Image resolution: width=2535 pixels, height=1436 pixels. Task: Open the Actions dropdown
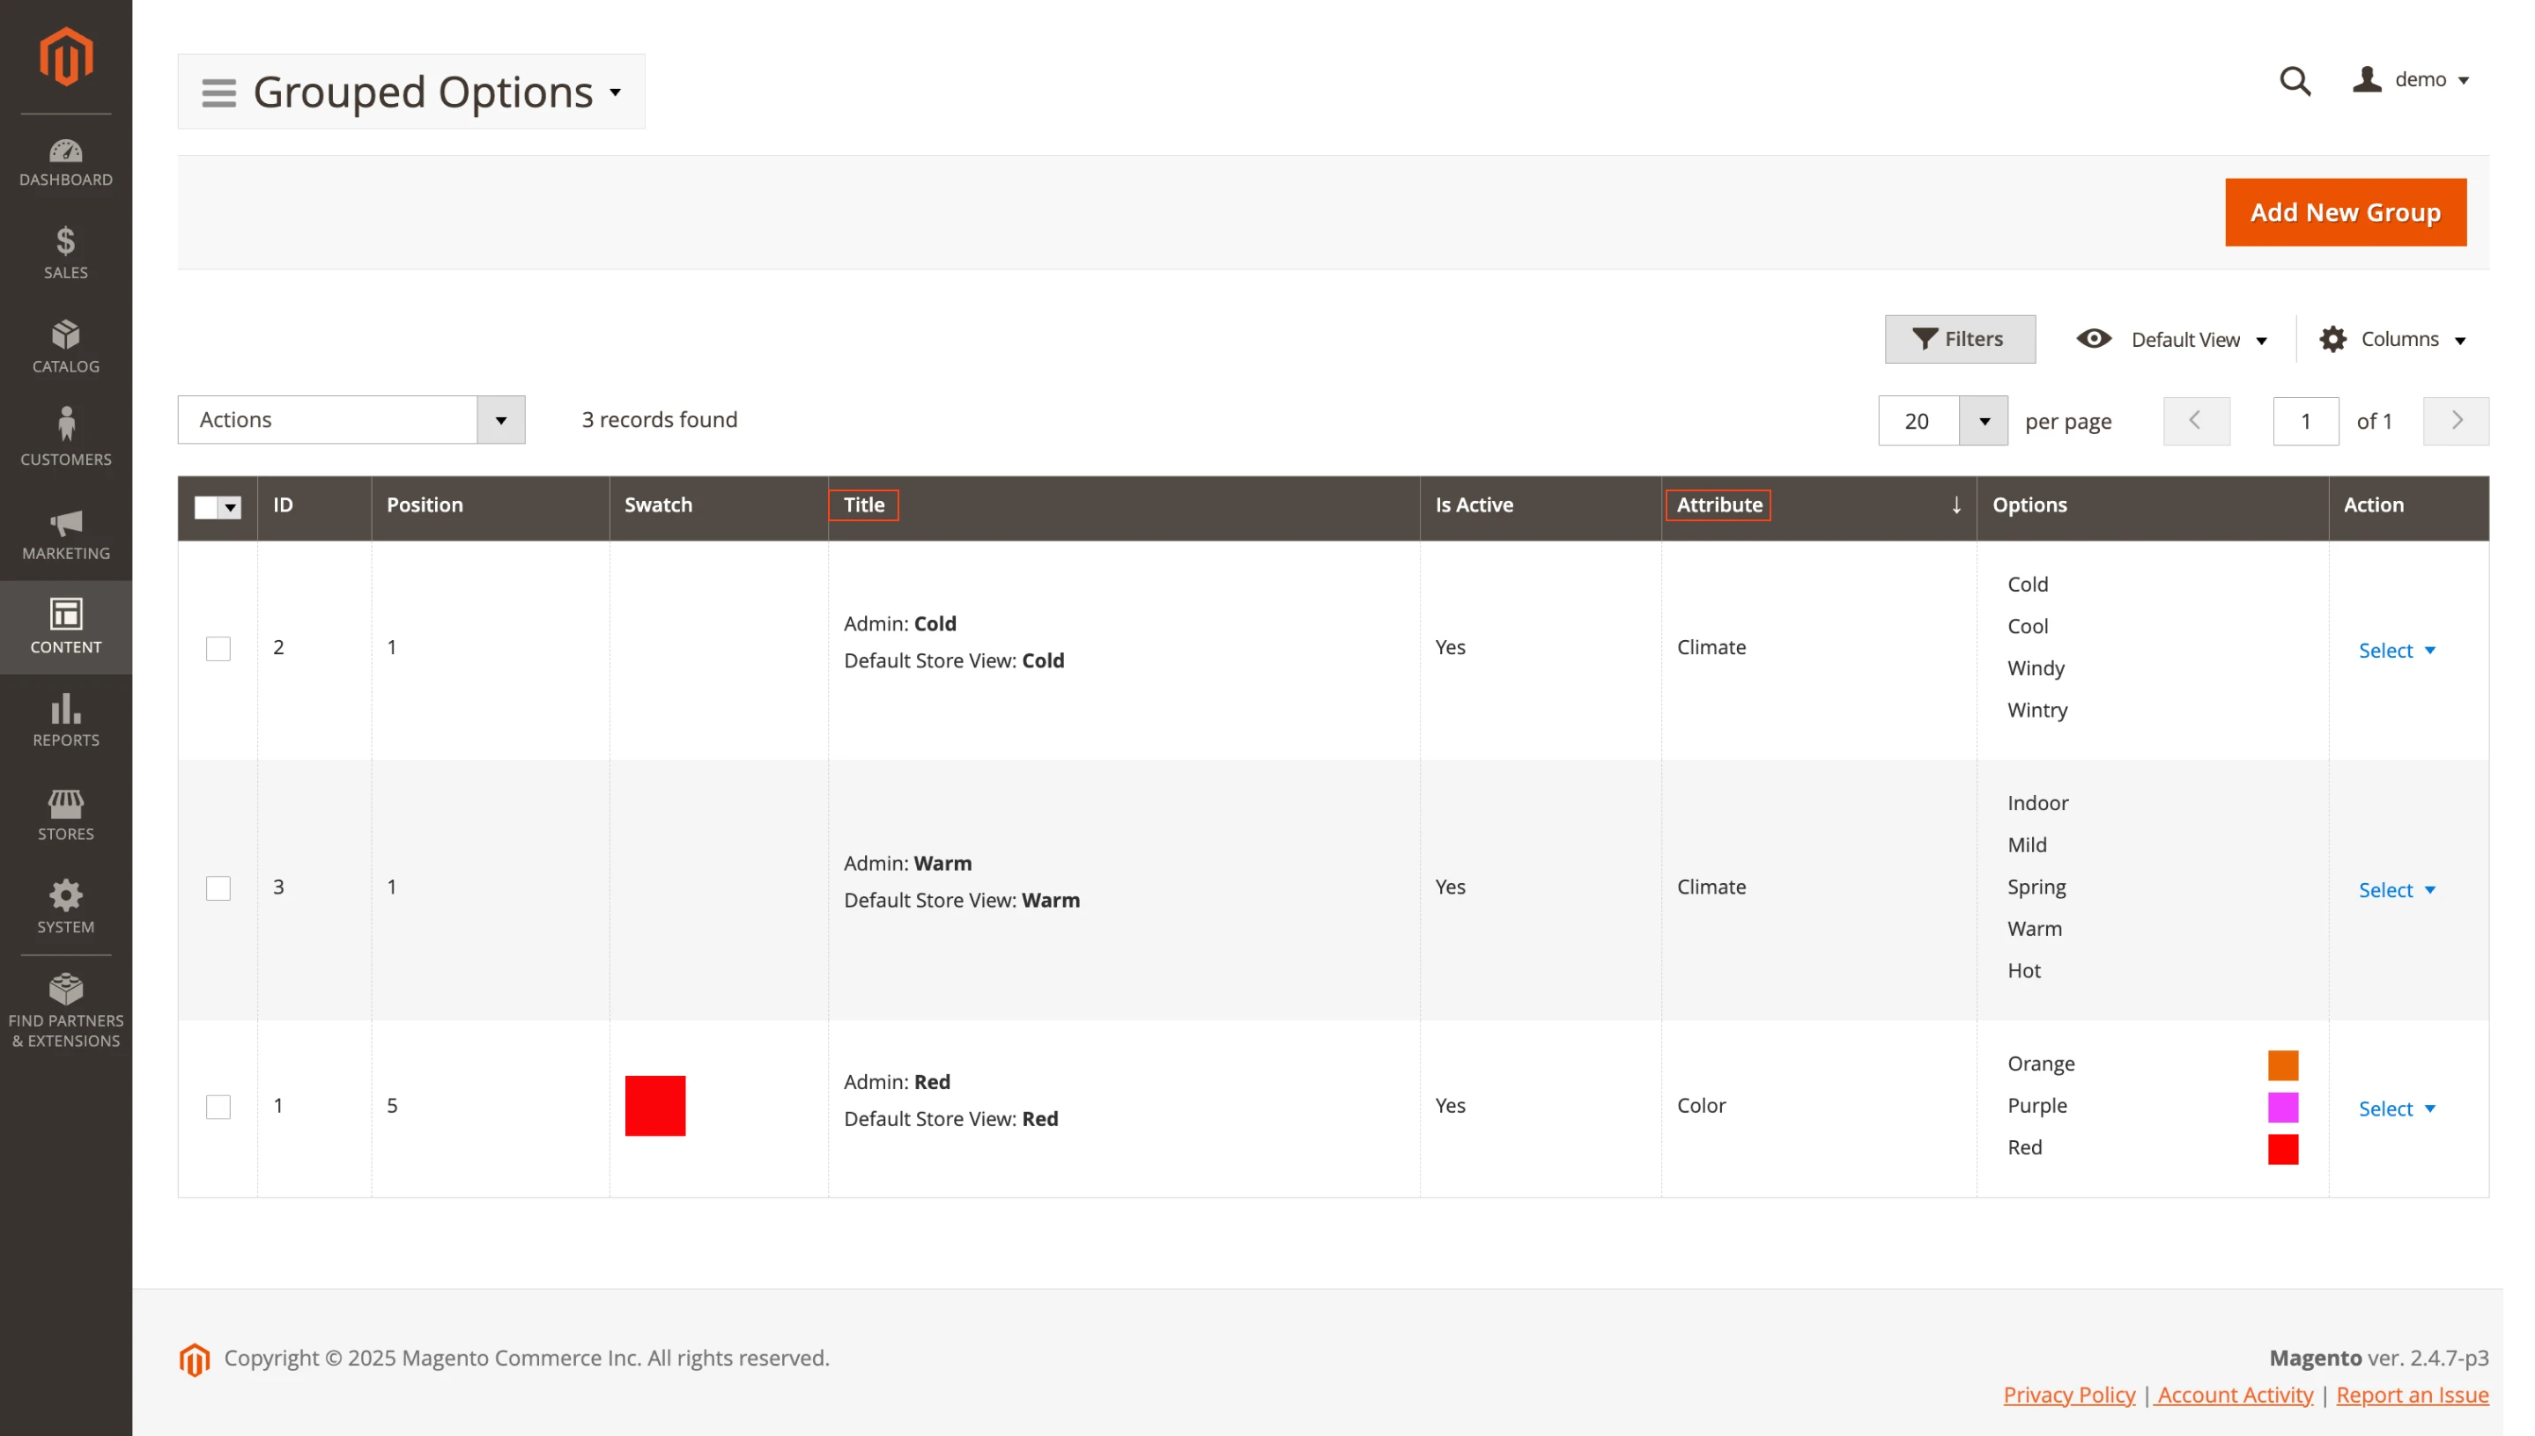[x=351, y=419]
